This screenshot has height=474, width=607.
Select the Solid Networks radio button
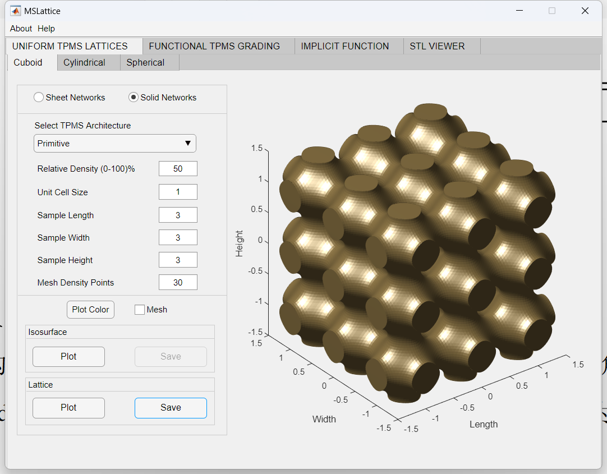coord(134,98)
